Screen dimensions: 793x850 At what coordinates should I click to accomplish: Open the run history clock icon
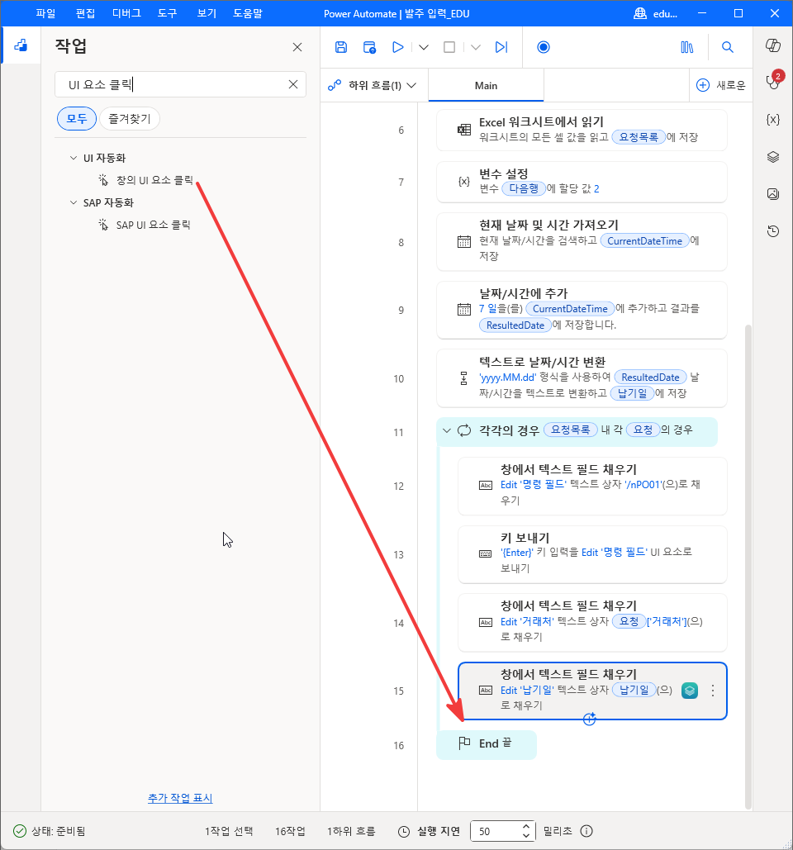click(x=773, y=231)
